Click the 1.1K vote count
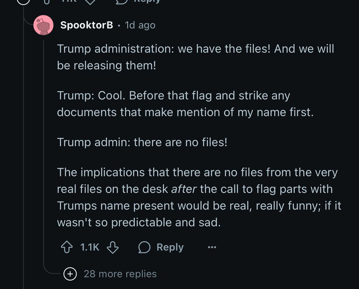Image resolution: width=359 pixels, height=289 pixels. point(90,247)
